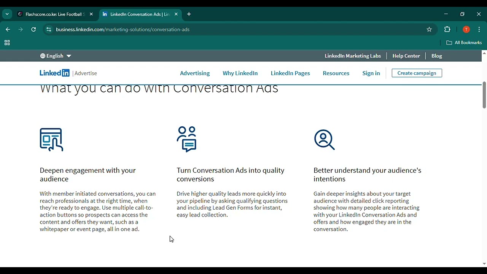The width and height of the screenshot is (487, 274).
Task: Click the scrollbar down arrow
Action: (x=484, y=264)
